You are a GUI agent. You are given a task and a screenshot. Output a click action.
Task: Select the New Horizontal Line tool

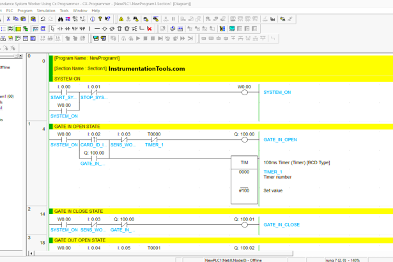point(98,29)
